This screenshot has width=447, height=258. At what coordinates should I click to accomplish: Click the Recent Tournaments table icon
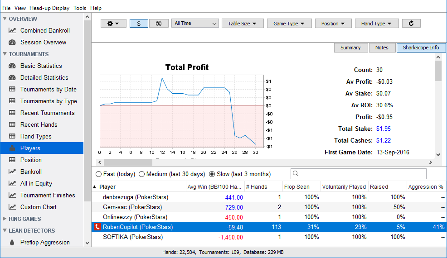[12, 113]
